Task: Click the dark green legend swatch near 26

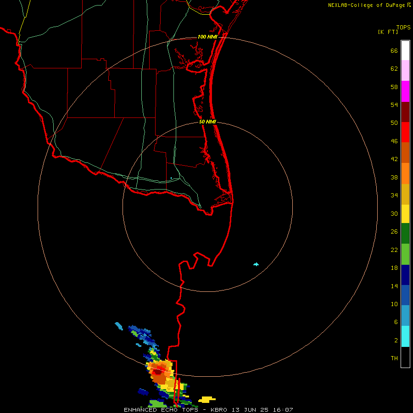Action: click(x=405, y=234)
